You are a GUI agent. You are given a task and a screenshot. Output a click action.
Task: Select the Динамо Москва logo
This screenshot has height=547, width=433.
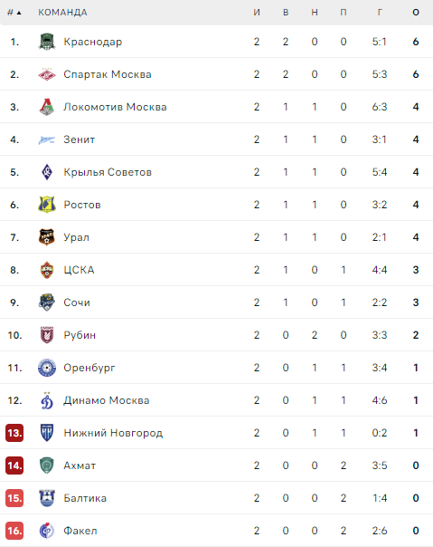[x=47, y=400]
